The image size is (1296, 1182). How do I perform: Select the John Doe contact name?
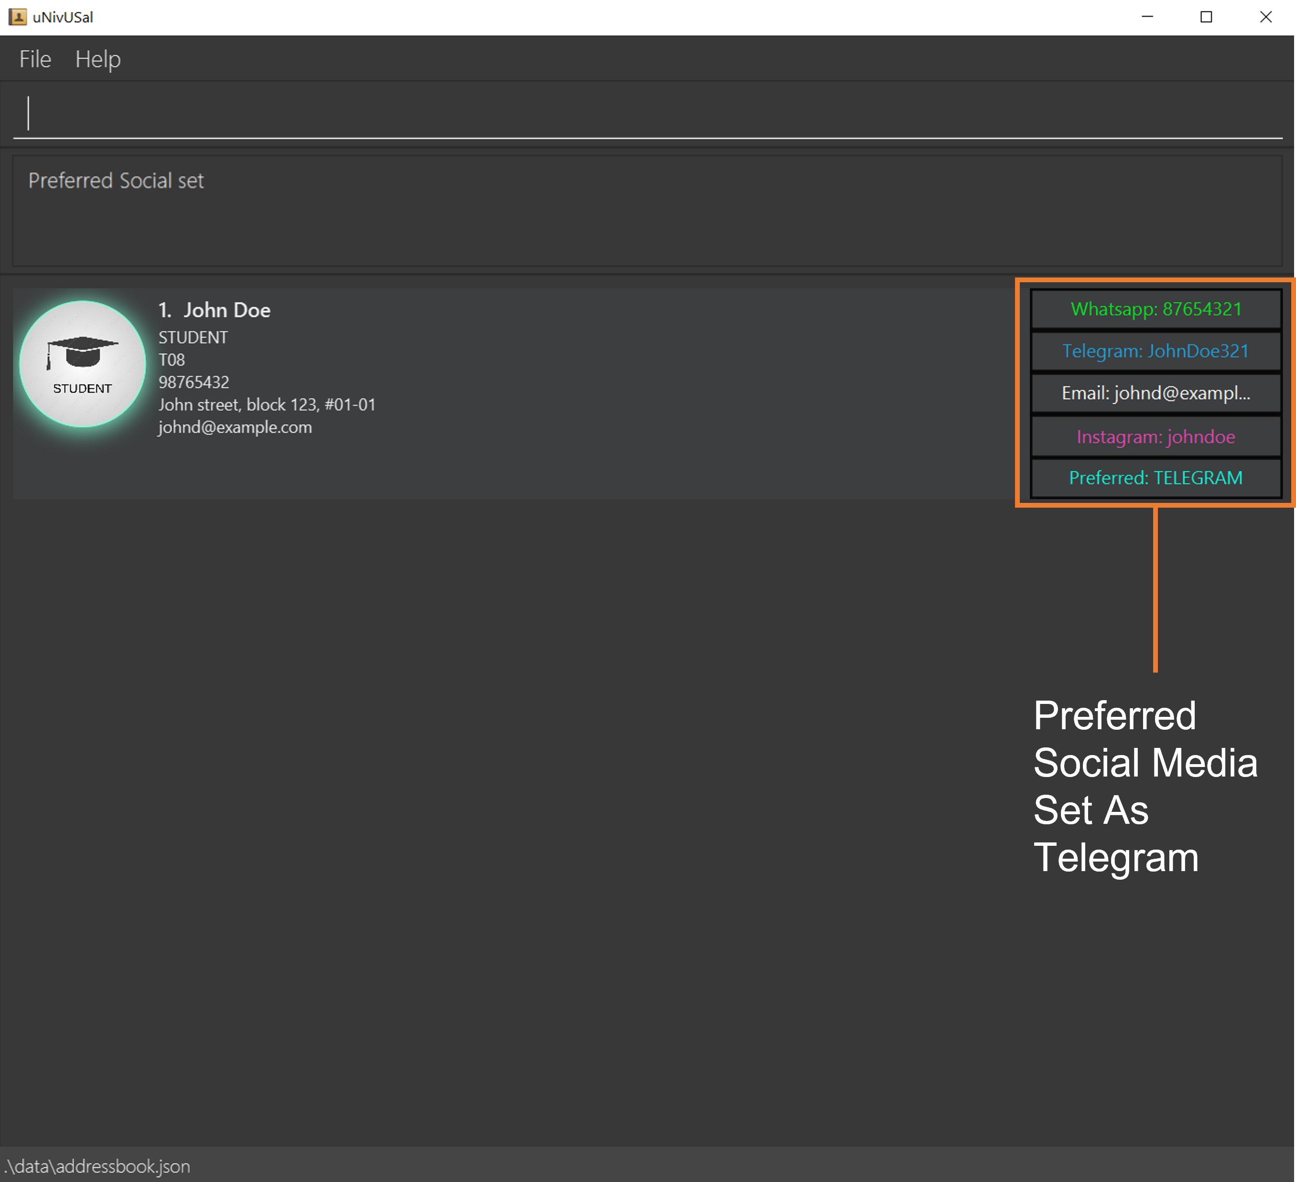click(x=227, y=310)
